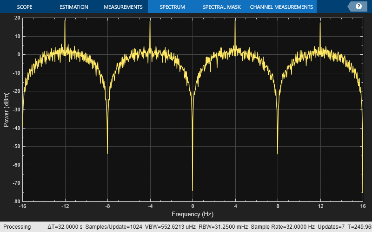The width and height of the screenshot is (372, 232).
Task: Switch to the SCOPE tab
Action: click(x=25, y=7)
